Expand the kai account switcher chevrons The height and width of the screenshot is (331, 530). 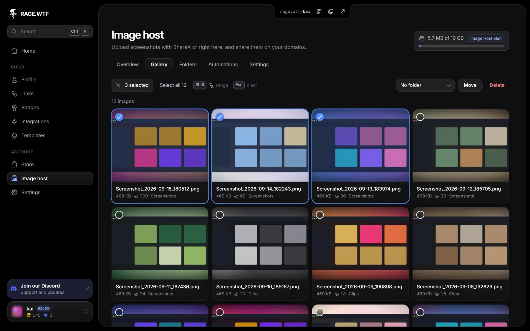(x=86, y=312)
